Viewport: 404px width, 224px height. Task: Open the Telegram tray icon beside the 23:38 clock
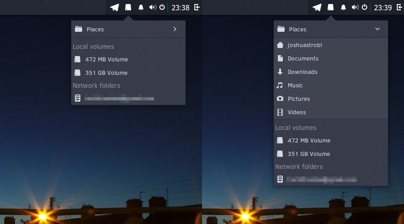pos(115,7)
